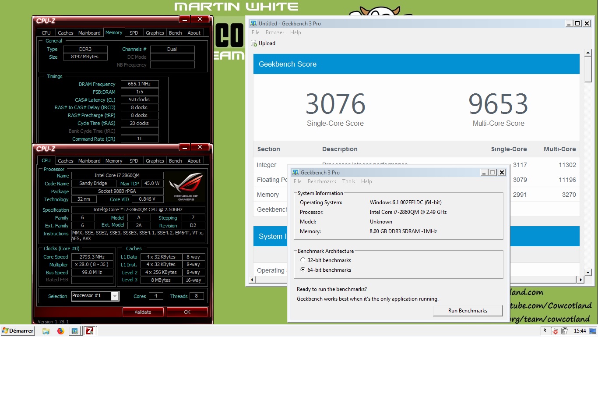Click the show desktop icon next to the clock

[x=593, y=331]
